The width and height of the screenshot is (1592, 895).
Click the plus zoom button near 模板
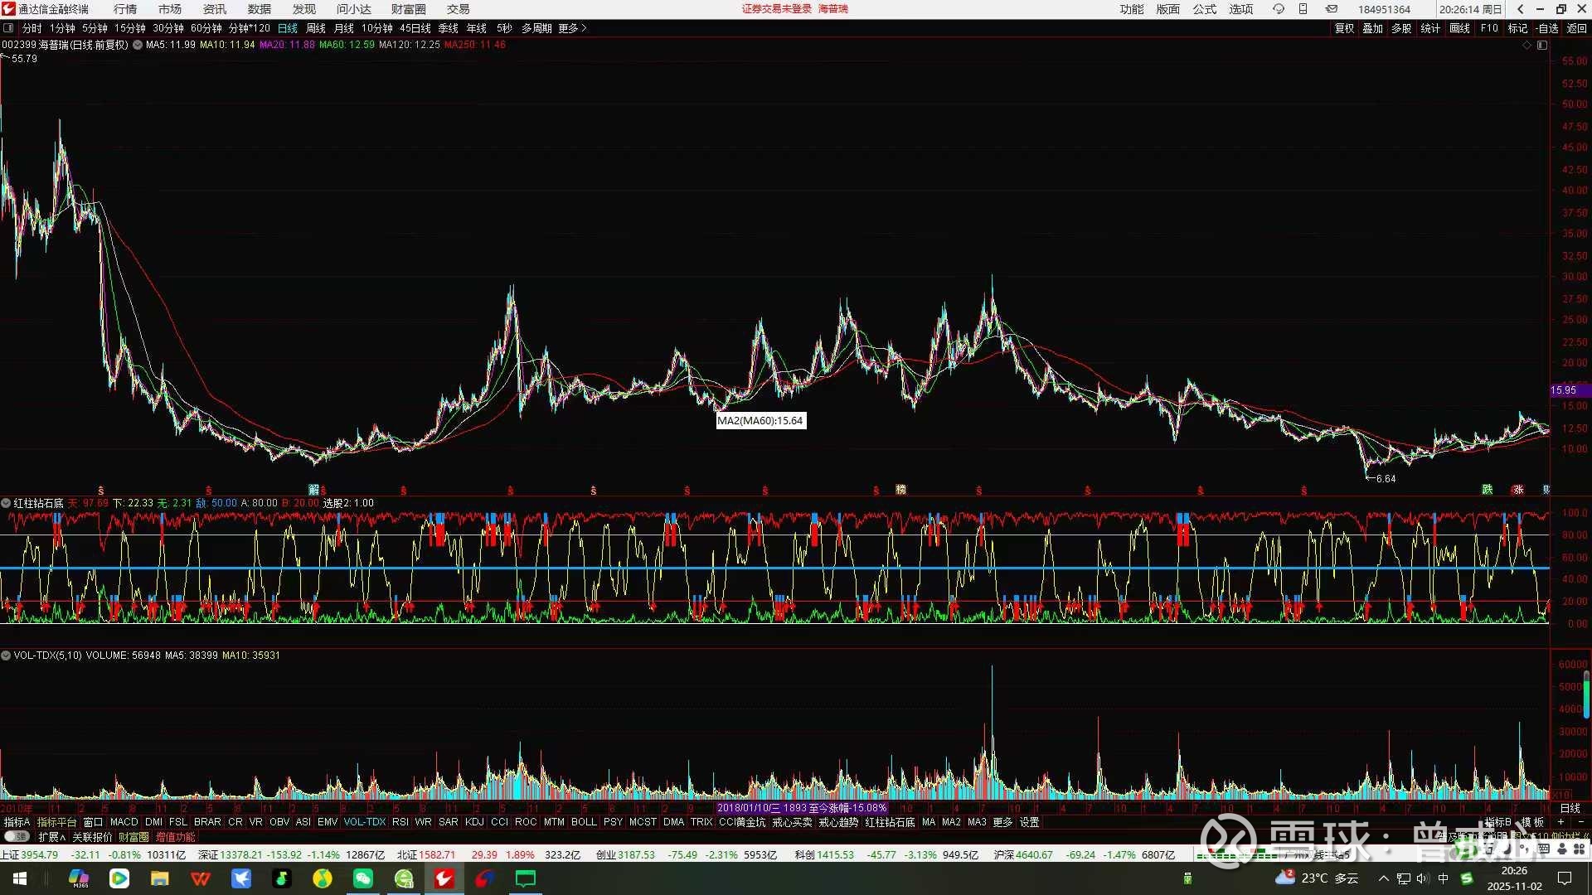(x=1560, y=822)
